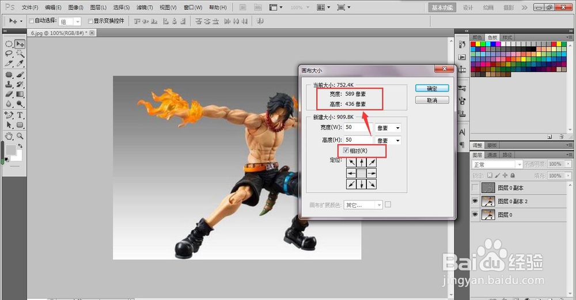Select the Magic Wand tool
The width and height of the screenshot is (576, 300).
(x=20, y=54)
